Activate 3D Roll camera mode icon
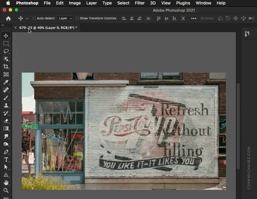The width and height of the screenshot is (257, 199). [x=228, y=18]
